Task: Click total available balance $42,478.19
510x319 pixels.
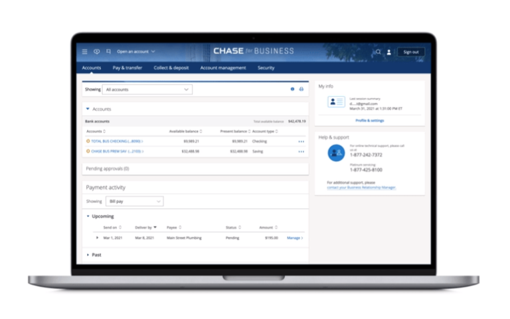Action: [297, 121]
